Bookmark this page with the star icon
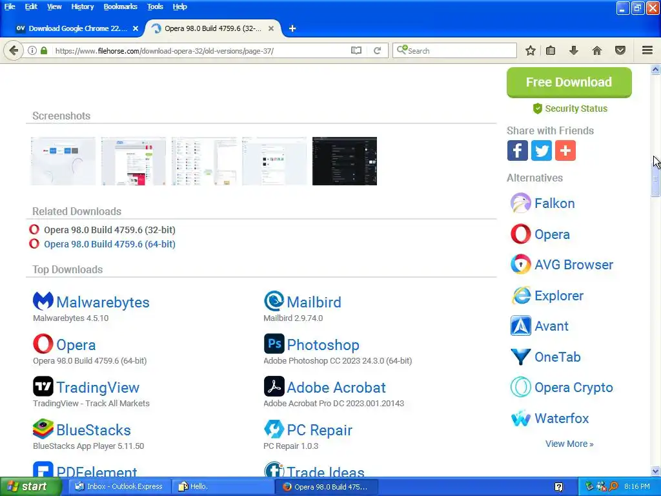 (x=531, y=50)
